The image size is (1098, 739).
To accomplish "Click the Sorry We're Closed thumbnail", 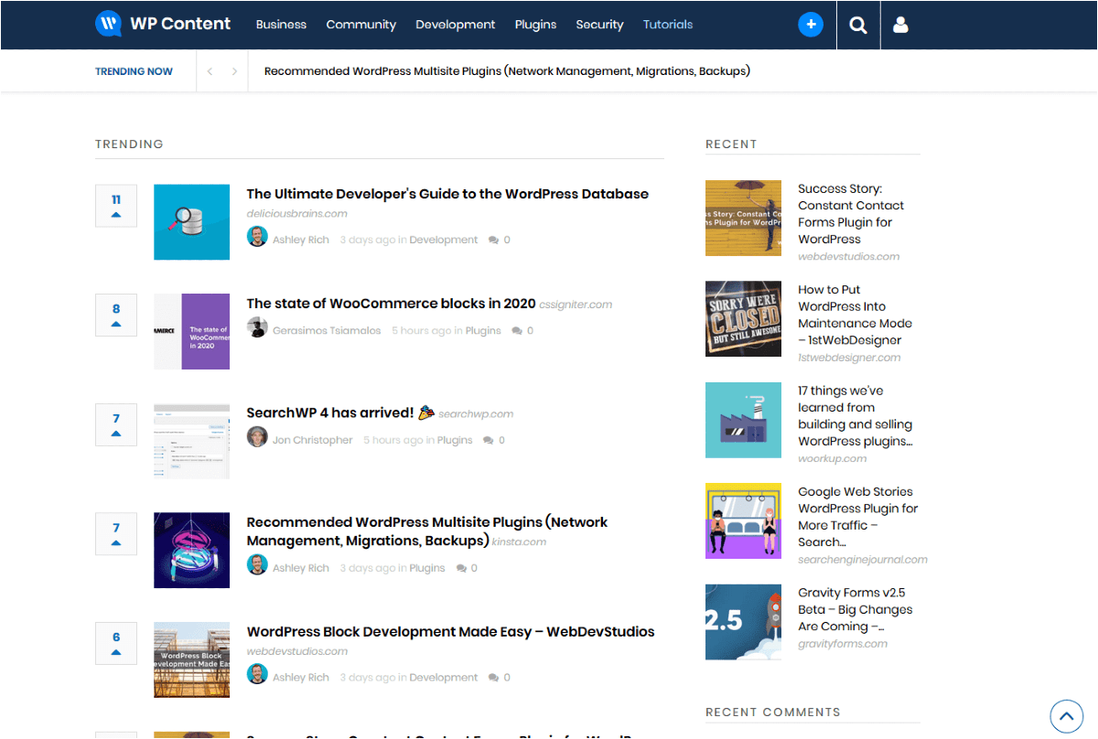I will (743, 318).
